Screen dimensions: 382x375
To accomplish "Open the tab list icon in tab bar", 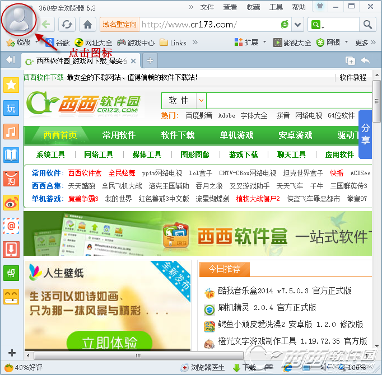I will [x=350, y=60].
